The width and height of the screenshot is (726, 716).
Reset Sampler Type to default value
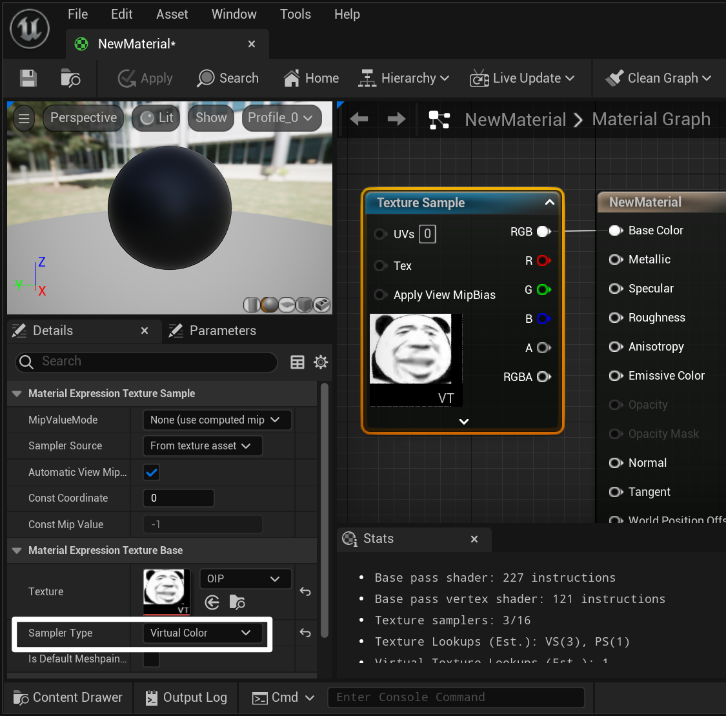305,633
